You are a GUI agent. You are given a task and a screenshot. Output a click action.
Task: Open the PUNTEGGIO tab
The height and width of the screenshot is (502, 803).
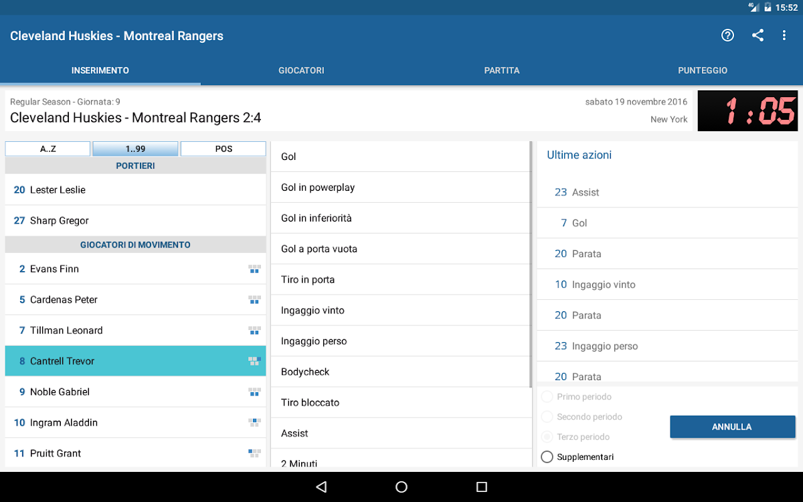[x=702, y=70]
